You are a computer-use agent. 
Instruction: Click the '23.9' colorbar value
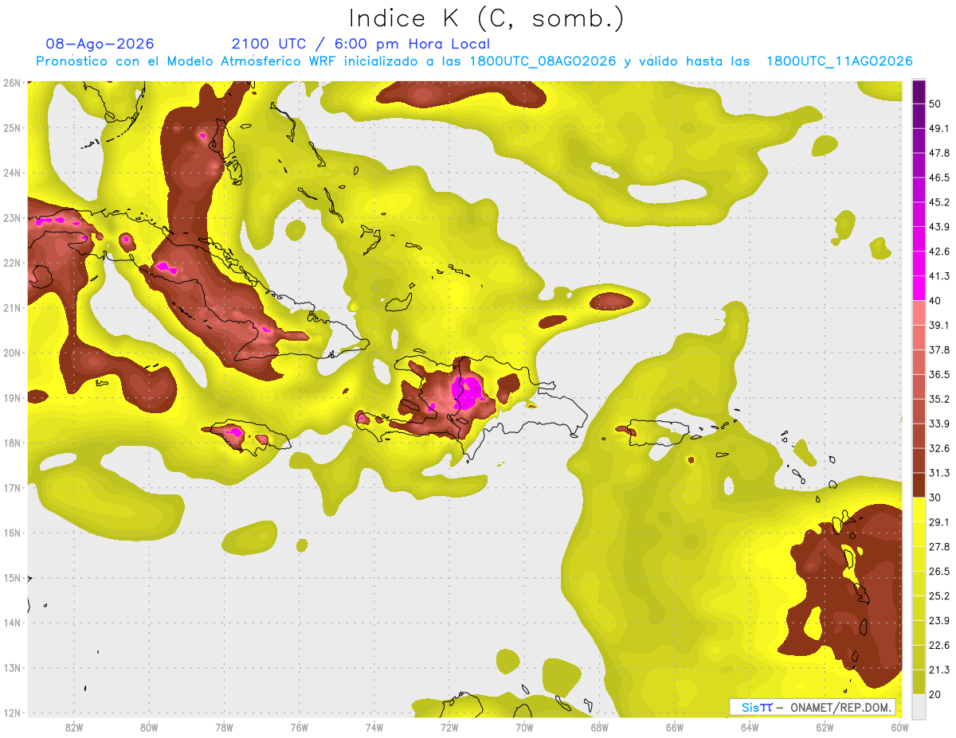(x=938, y=620)
